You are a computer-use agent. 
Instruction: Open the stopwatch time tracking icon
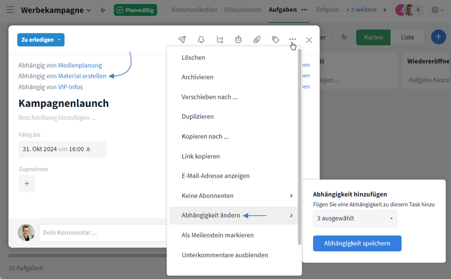pyautogui.click(x=238, y=40)
